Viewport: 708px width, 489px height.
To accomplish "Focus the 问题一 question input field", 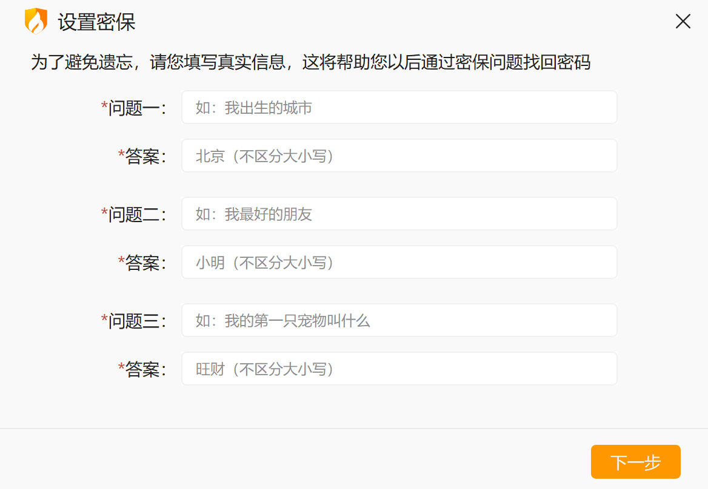I will (399, 108).
